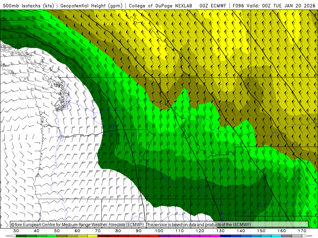The height and width of the screenshot is (238, 318).
Task: Click the bright green swatch ending at 50
Action: point(52,236)
